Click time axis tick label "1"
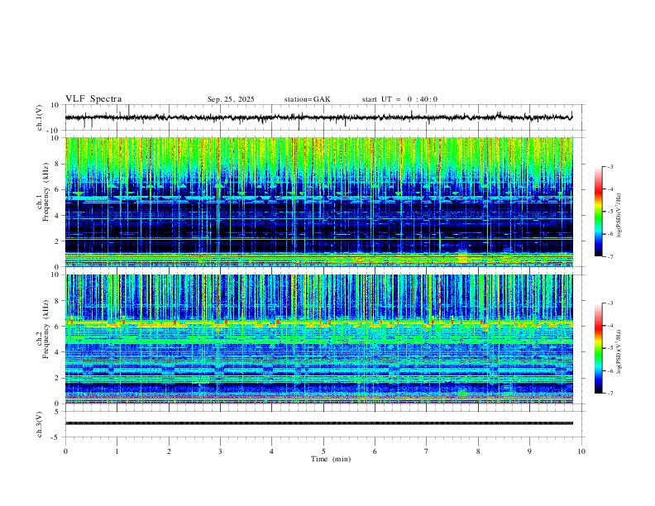This screenshot has width=655, height=506. point(117,451)
